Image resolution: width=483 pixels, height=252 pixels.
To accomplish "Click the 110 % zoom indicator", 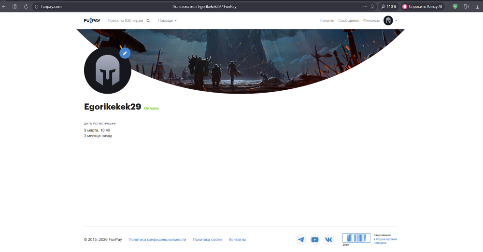I will pos(389,6).
